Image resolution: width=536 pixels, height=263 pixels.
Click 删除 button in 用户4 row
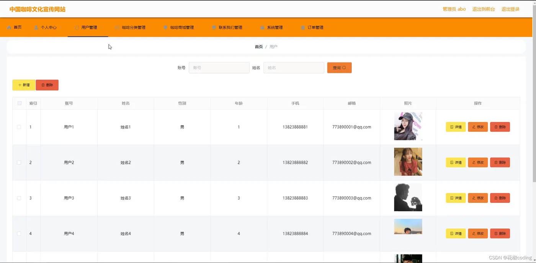(x=500, y=234)
